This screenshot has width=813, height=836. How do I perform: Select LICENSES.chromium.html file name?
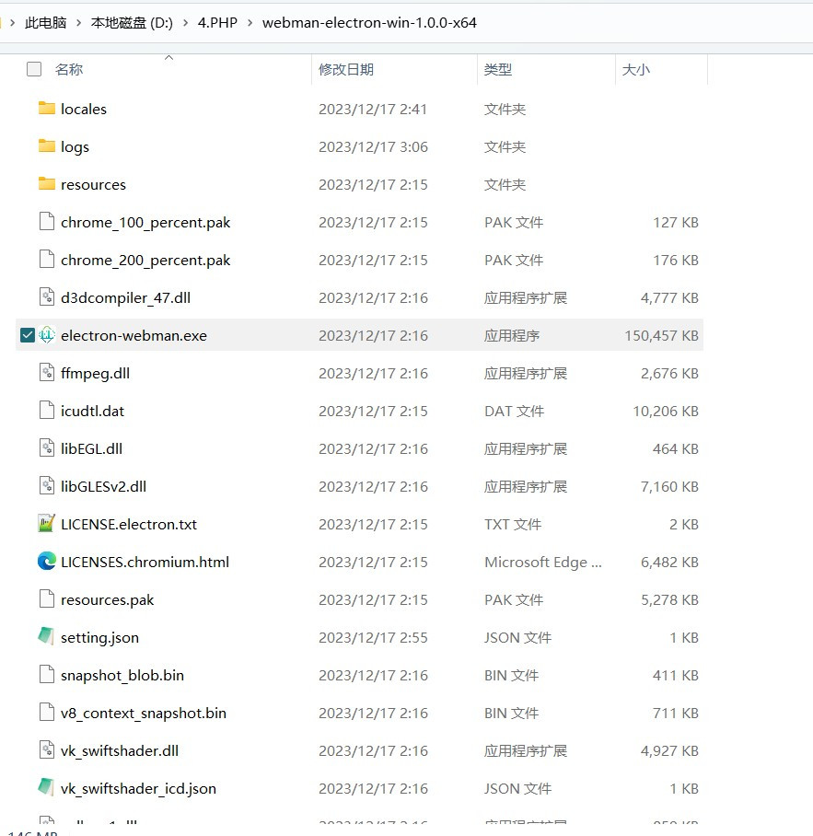point(145,562)
